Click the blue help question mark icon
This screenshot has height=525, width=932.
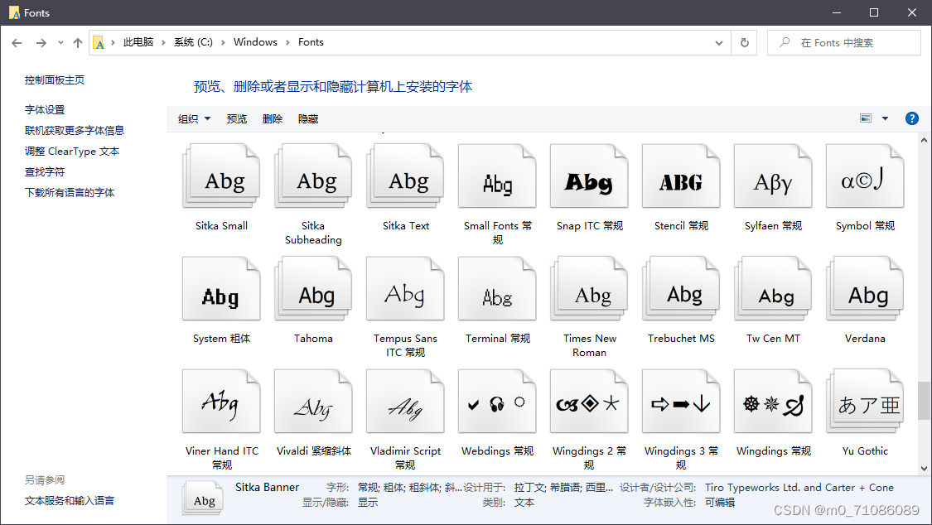click(911, 118)
